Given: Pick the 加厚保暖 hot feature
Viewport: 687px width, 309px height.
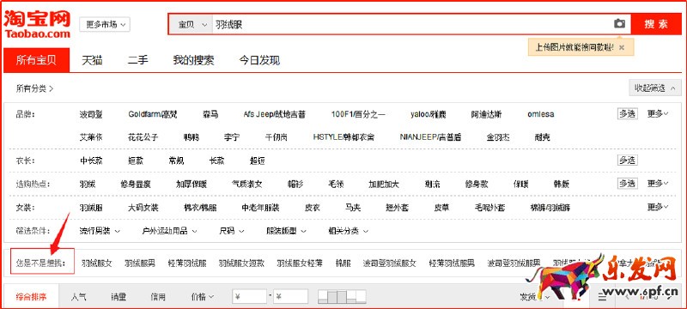Looking at the screenshot, I should (192, 185).
